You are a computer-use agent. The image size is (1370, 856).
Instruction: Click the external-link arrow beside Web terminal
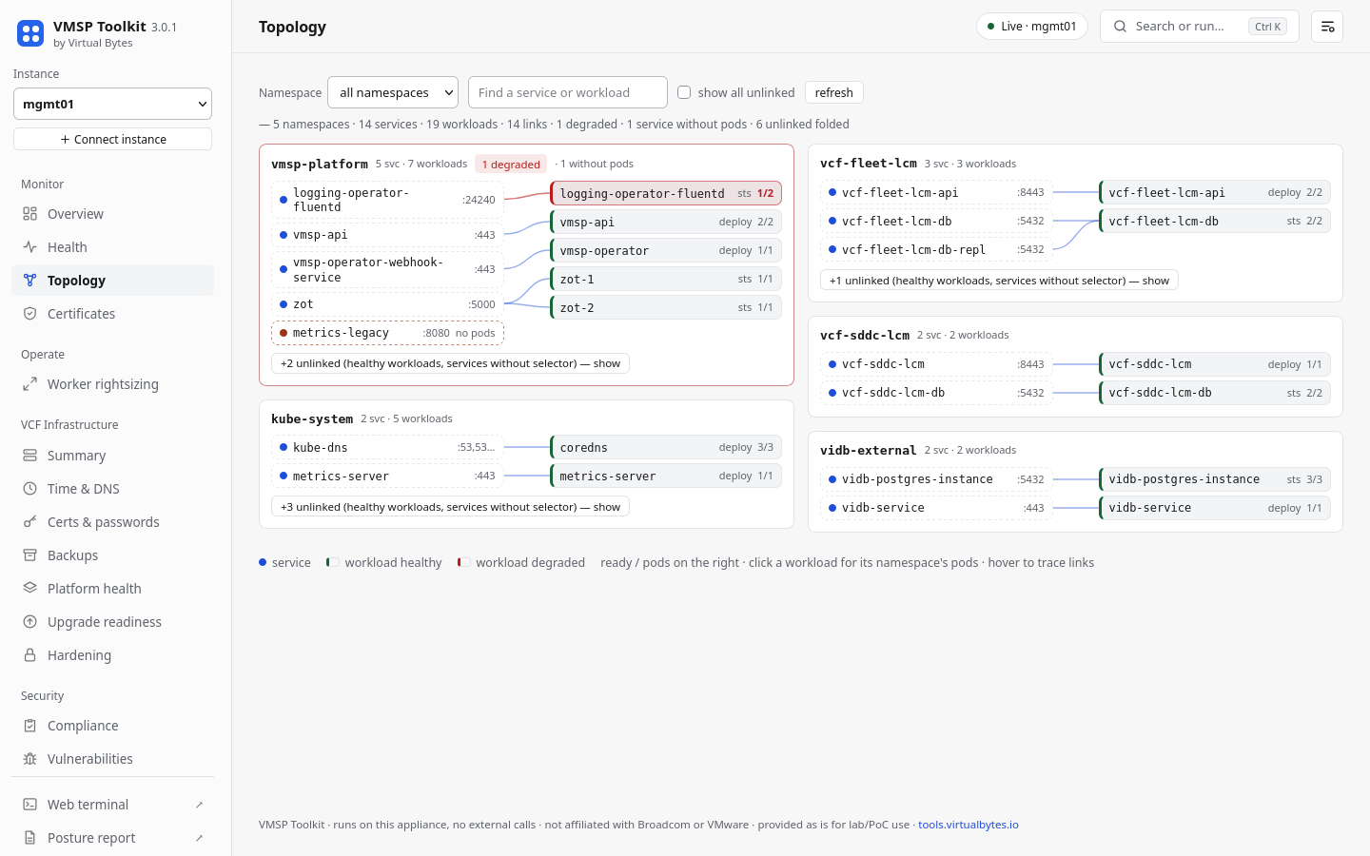pyautogui.click(x=199, y=805)
